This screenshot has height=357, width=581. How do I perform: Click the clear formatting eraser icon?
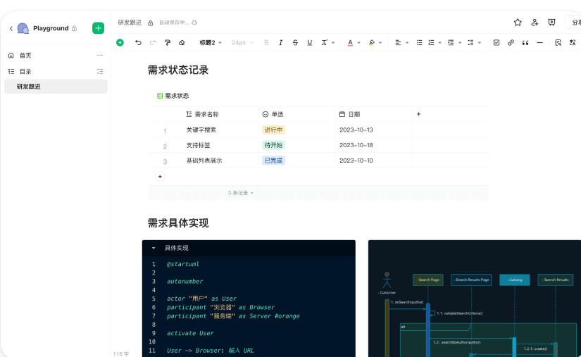pos(182,43)
